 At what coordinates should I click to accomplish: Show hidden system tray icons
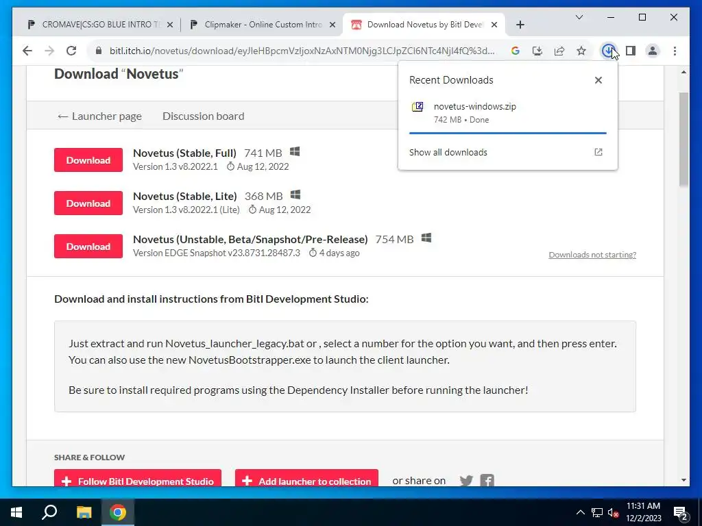click(580, 512)
